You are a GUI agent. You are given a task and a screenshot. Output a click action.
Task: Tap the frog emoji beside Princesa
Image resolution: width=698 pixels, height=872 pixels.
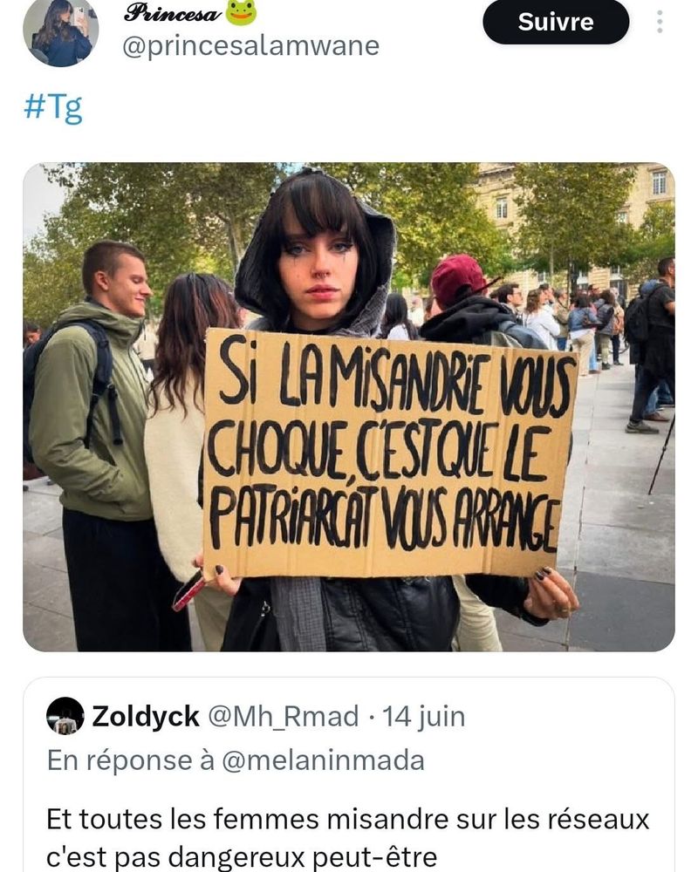[240, 13]
